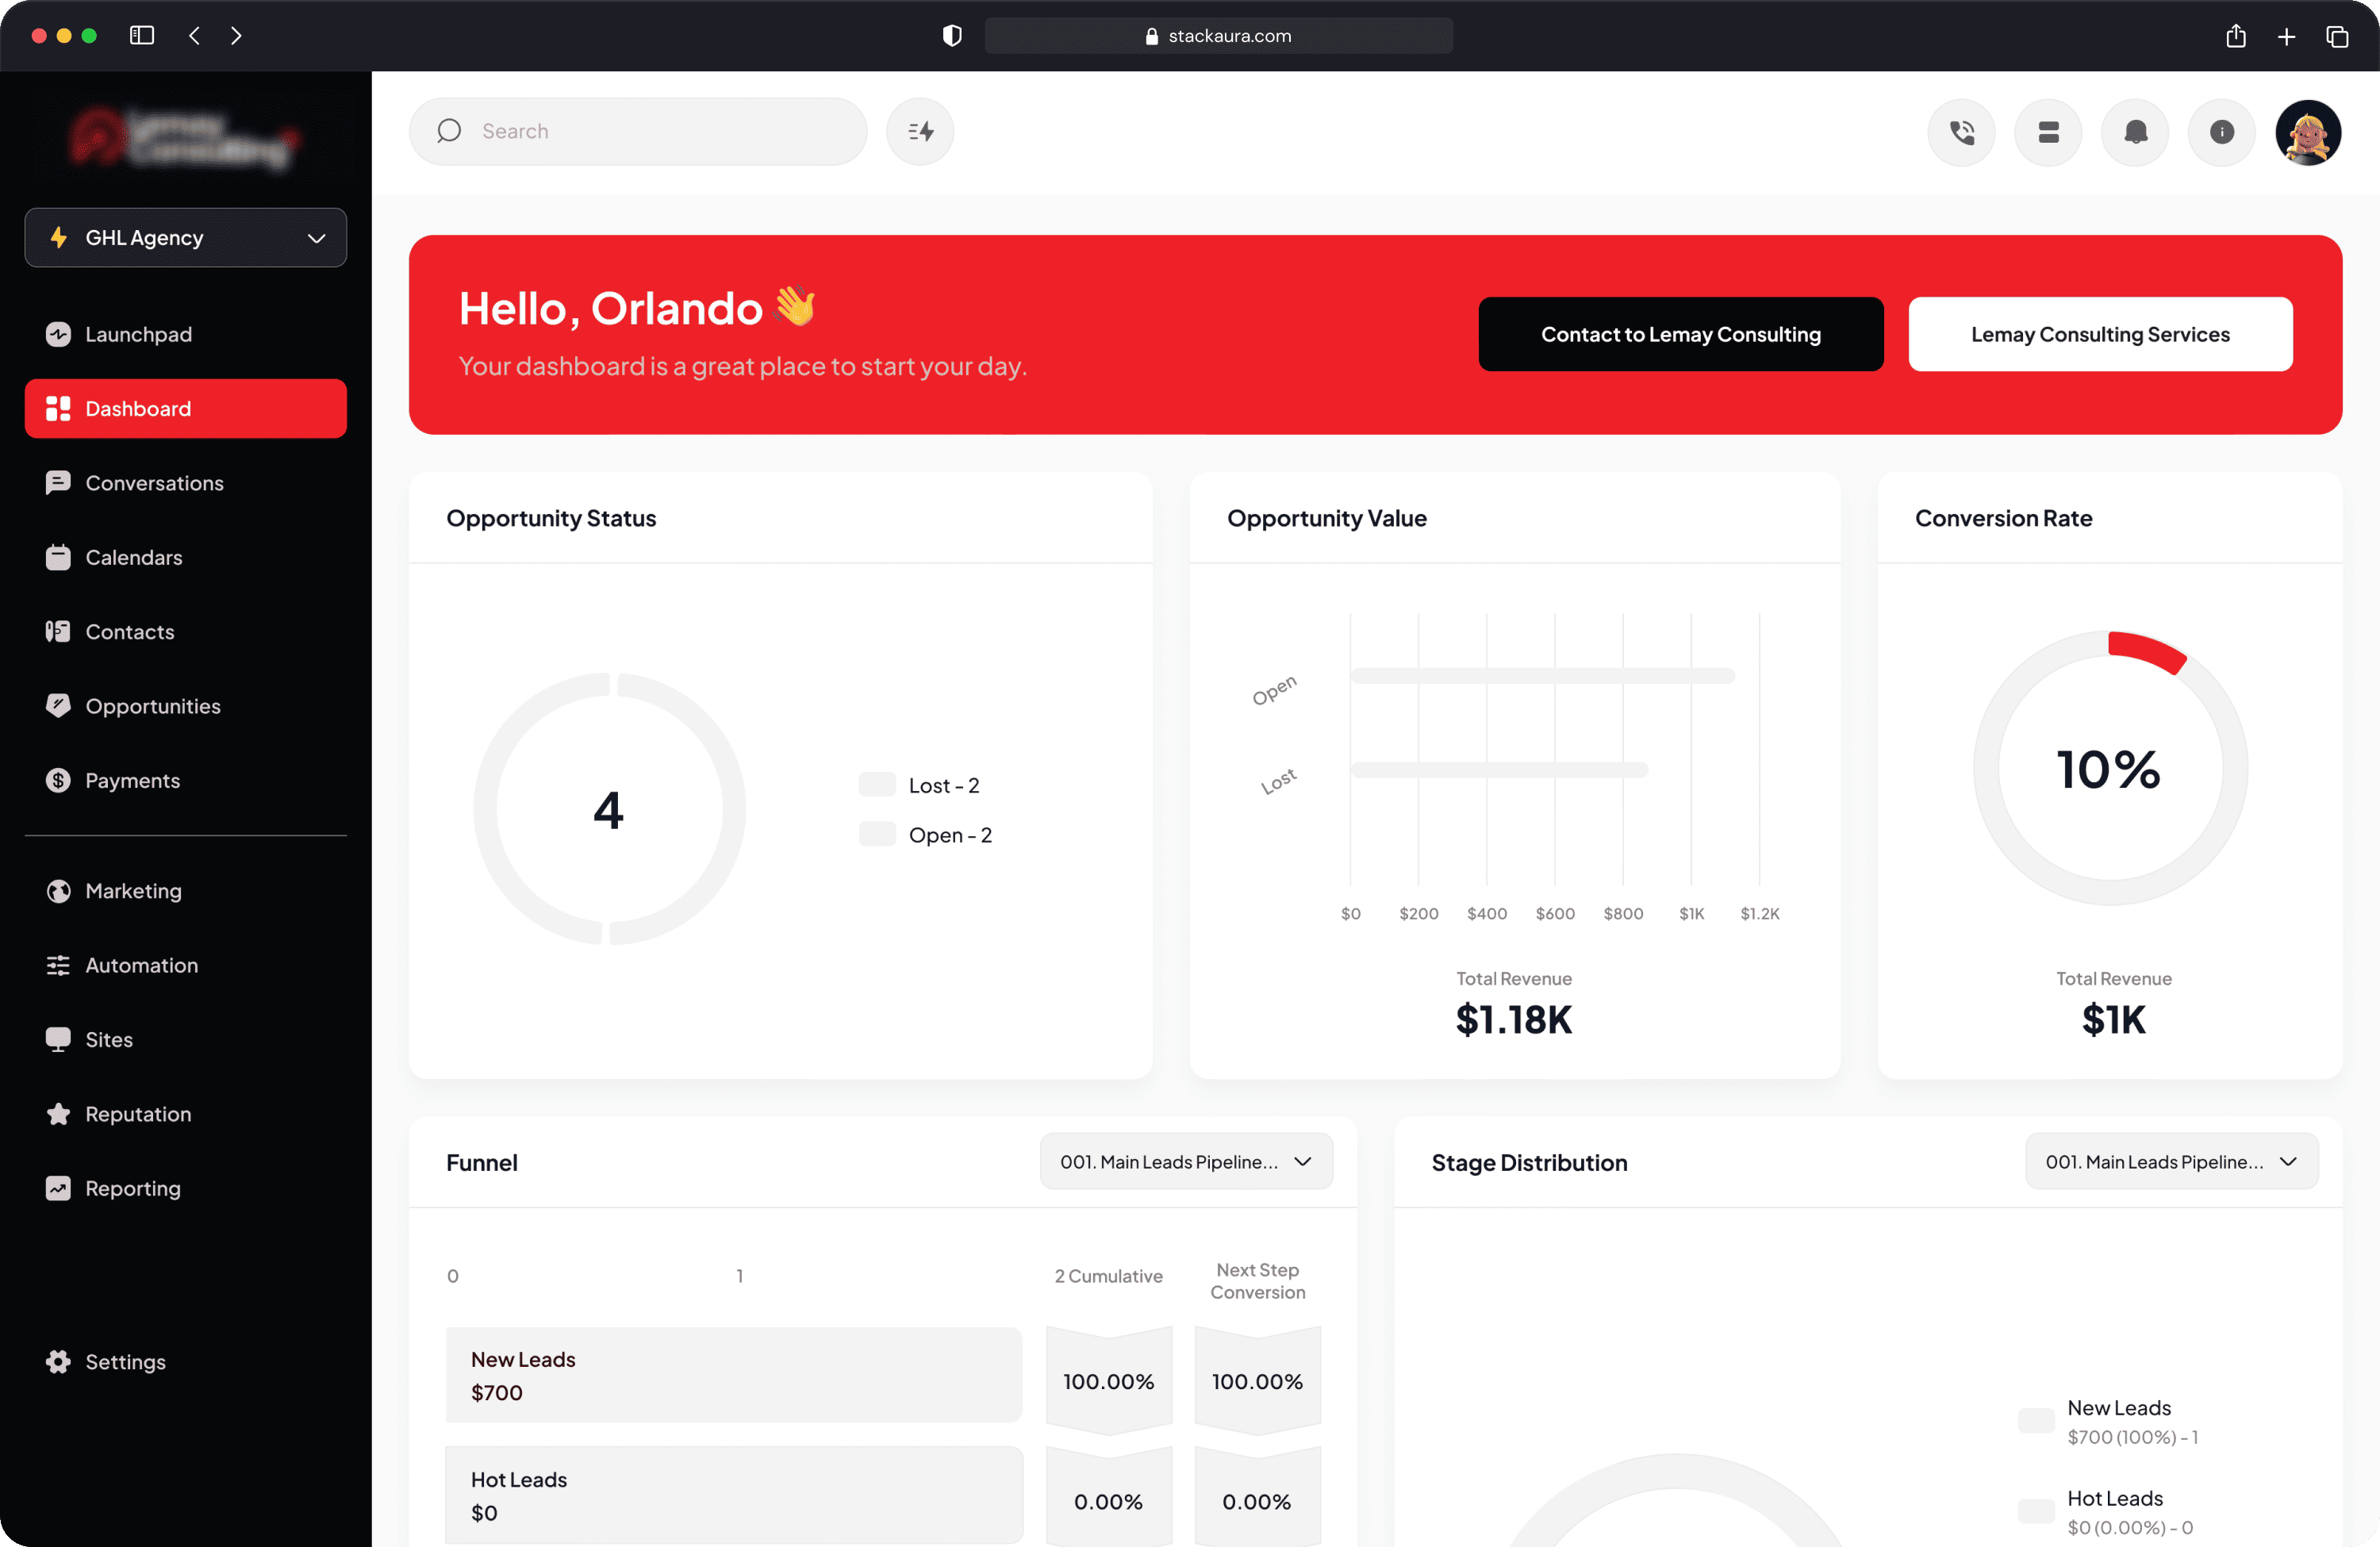The height and width of the screenshot is (1547, 2380).
Task: Click the phone call icon in header
Action: point(1961,131)
